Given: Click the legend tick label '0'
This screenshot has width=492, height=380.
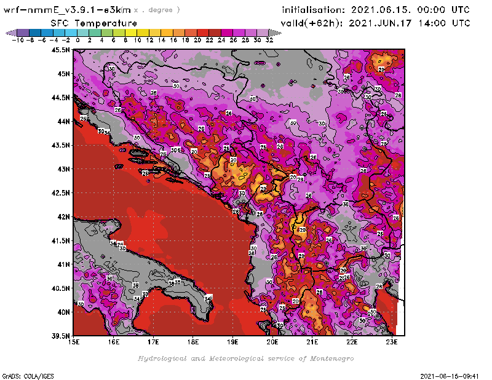Looking at the screenshot, I should [77, 40].
